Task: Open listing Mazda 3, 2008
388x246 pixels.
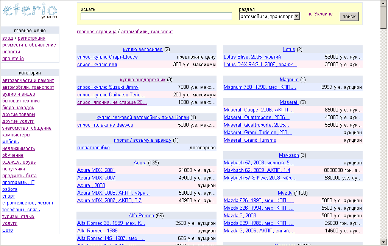Action: click(240, 216)
